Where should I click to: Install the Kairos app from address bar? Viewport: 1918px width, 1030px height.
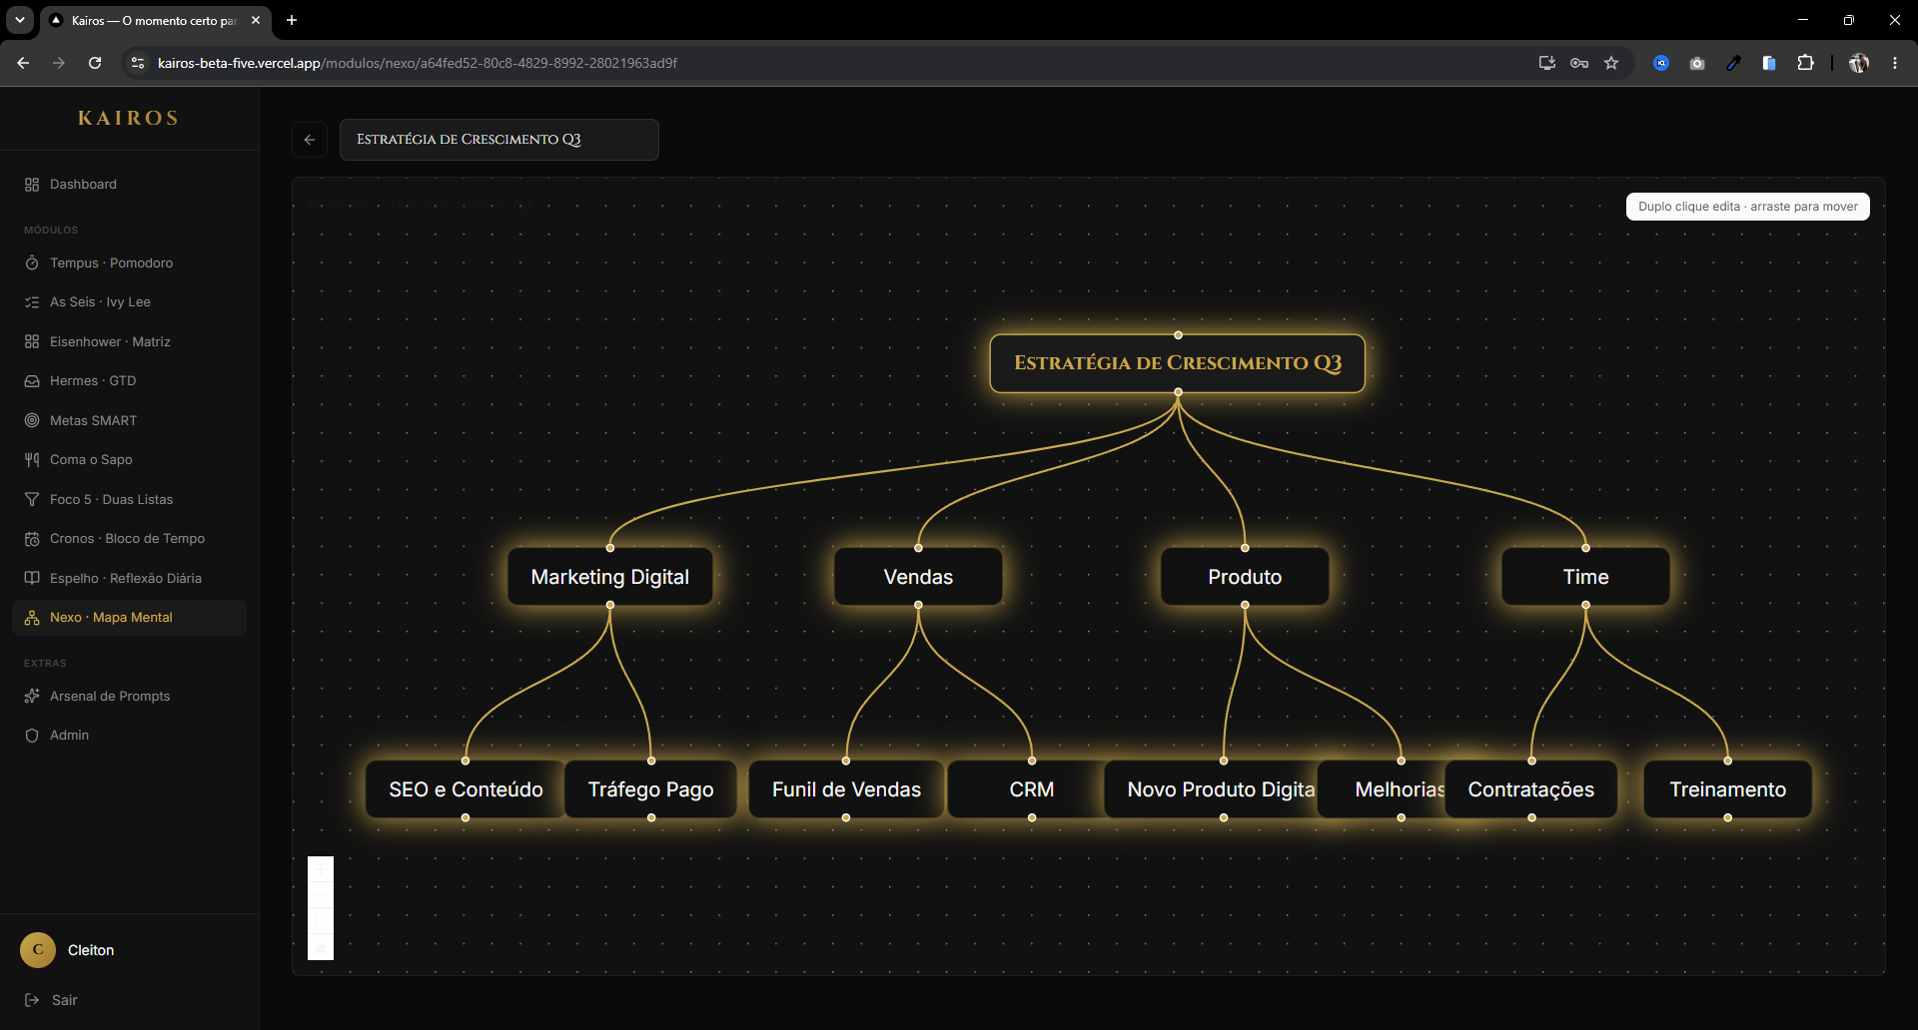pos(1547,63)
